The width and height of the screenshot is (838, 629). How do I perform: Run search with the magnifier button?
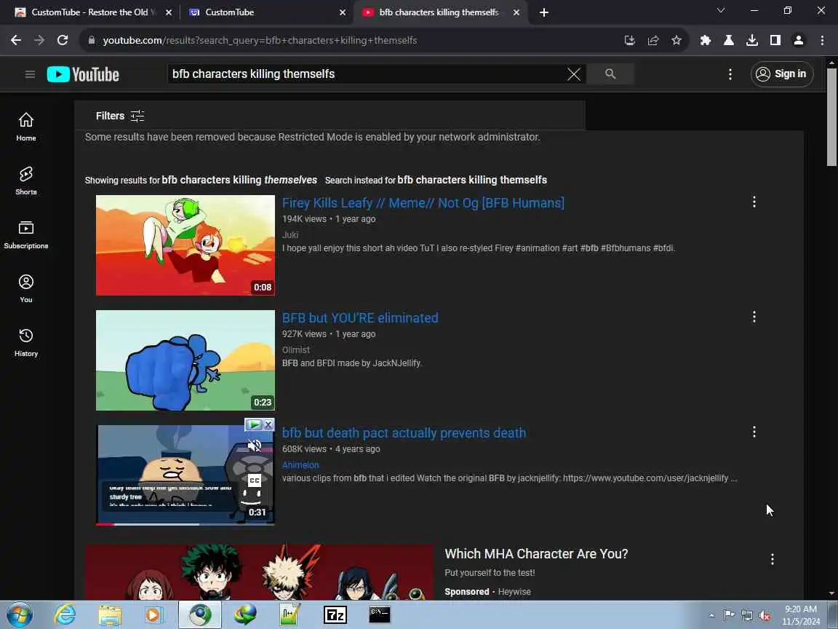610,74
